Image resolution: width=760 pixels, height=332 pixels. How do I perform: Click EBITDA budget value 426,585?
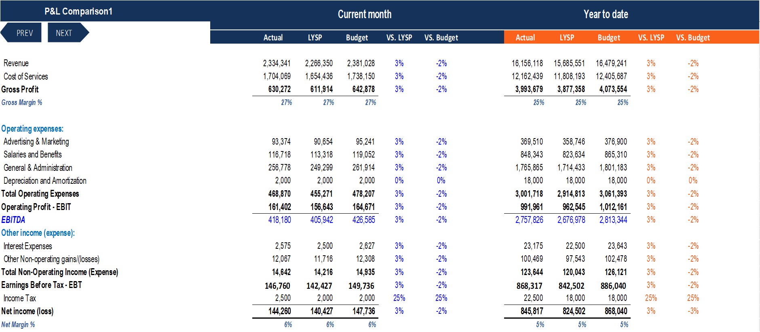tap(363, 220)
